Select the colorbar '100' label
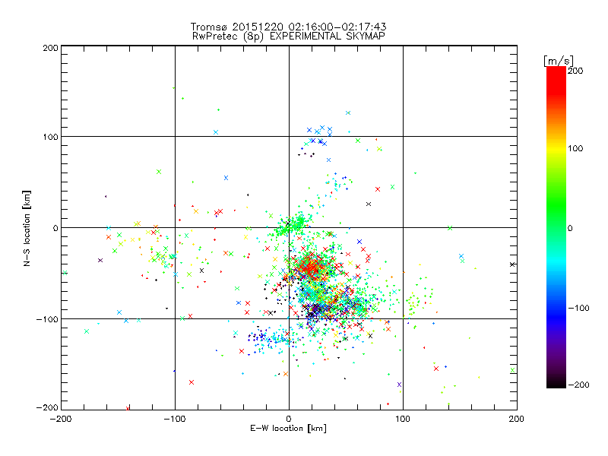This screenshot has width=608, height=456. (575, 148)
